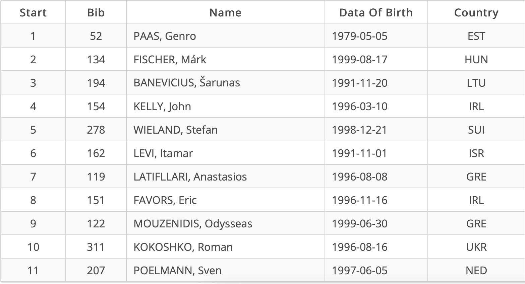Click the Start column header
The width and height of the screenshot is (525, 284).
click(33, 13)
